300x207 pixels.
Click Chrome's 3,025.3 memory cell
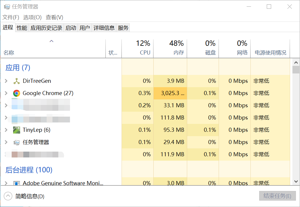[170, 93]
